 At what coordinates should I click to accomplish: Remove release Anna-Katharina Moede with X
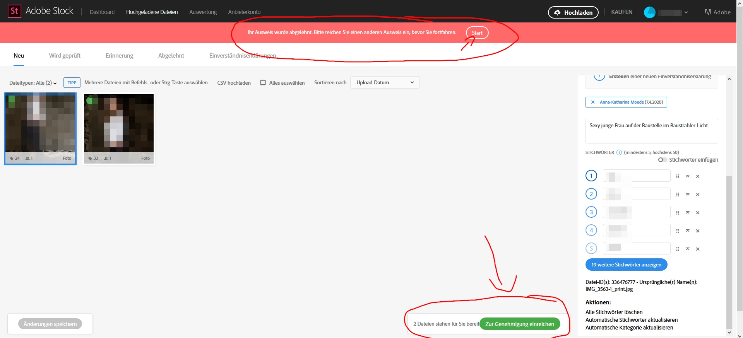592,102
